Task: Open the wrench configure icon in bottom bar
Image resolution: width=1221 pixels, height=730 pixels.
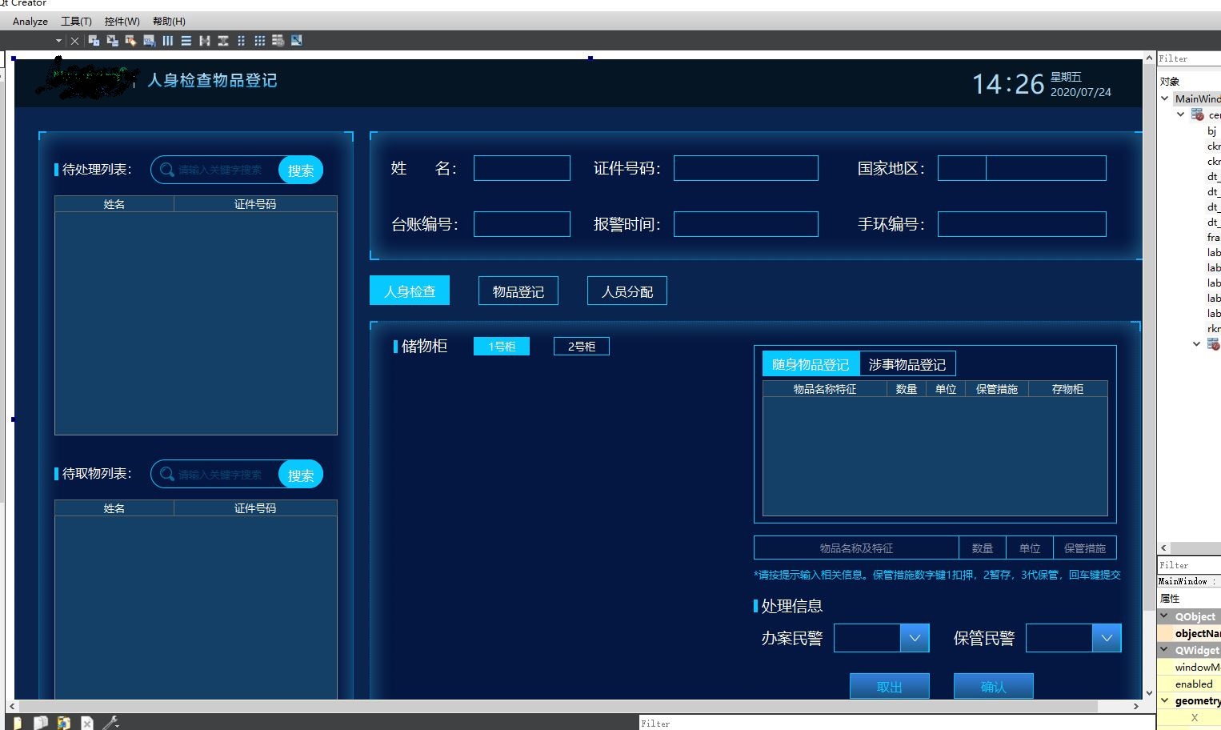Action: 110,723
